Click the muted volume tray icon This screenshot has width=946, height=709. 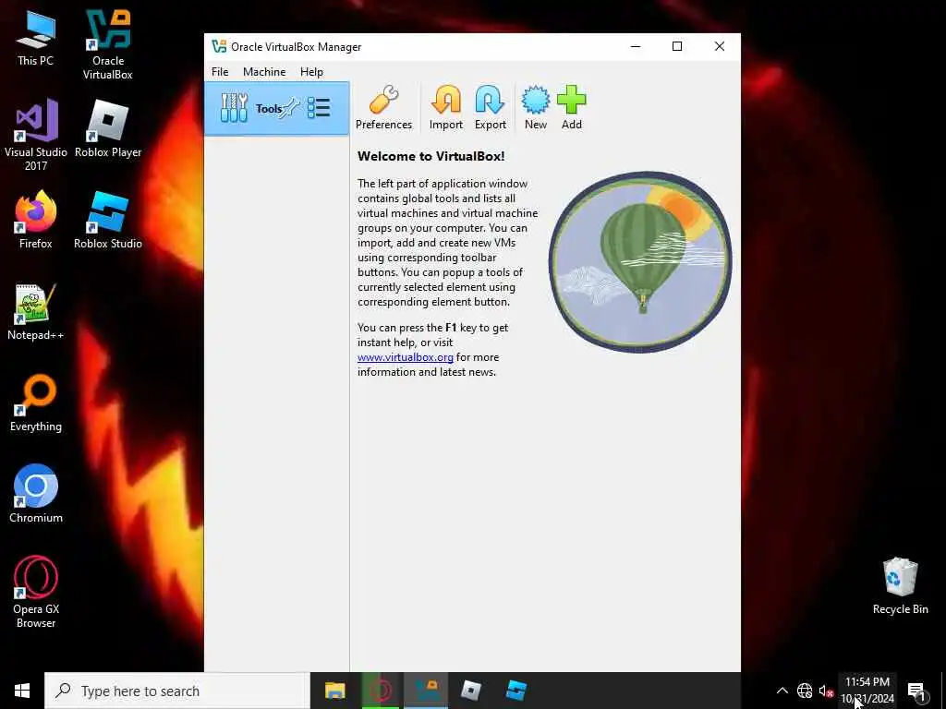pyautogui.click(x=825, y=691)
